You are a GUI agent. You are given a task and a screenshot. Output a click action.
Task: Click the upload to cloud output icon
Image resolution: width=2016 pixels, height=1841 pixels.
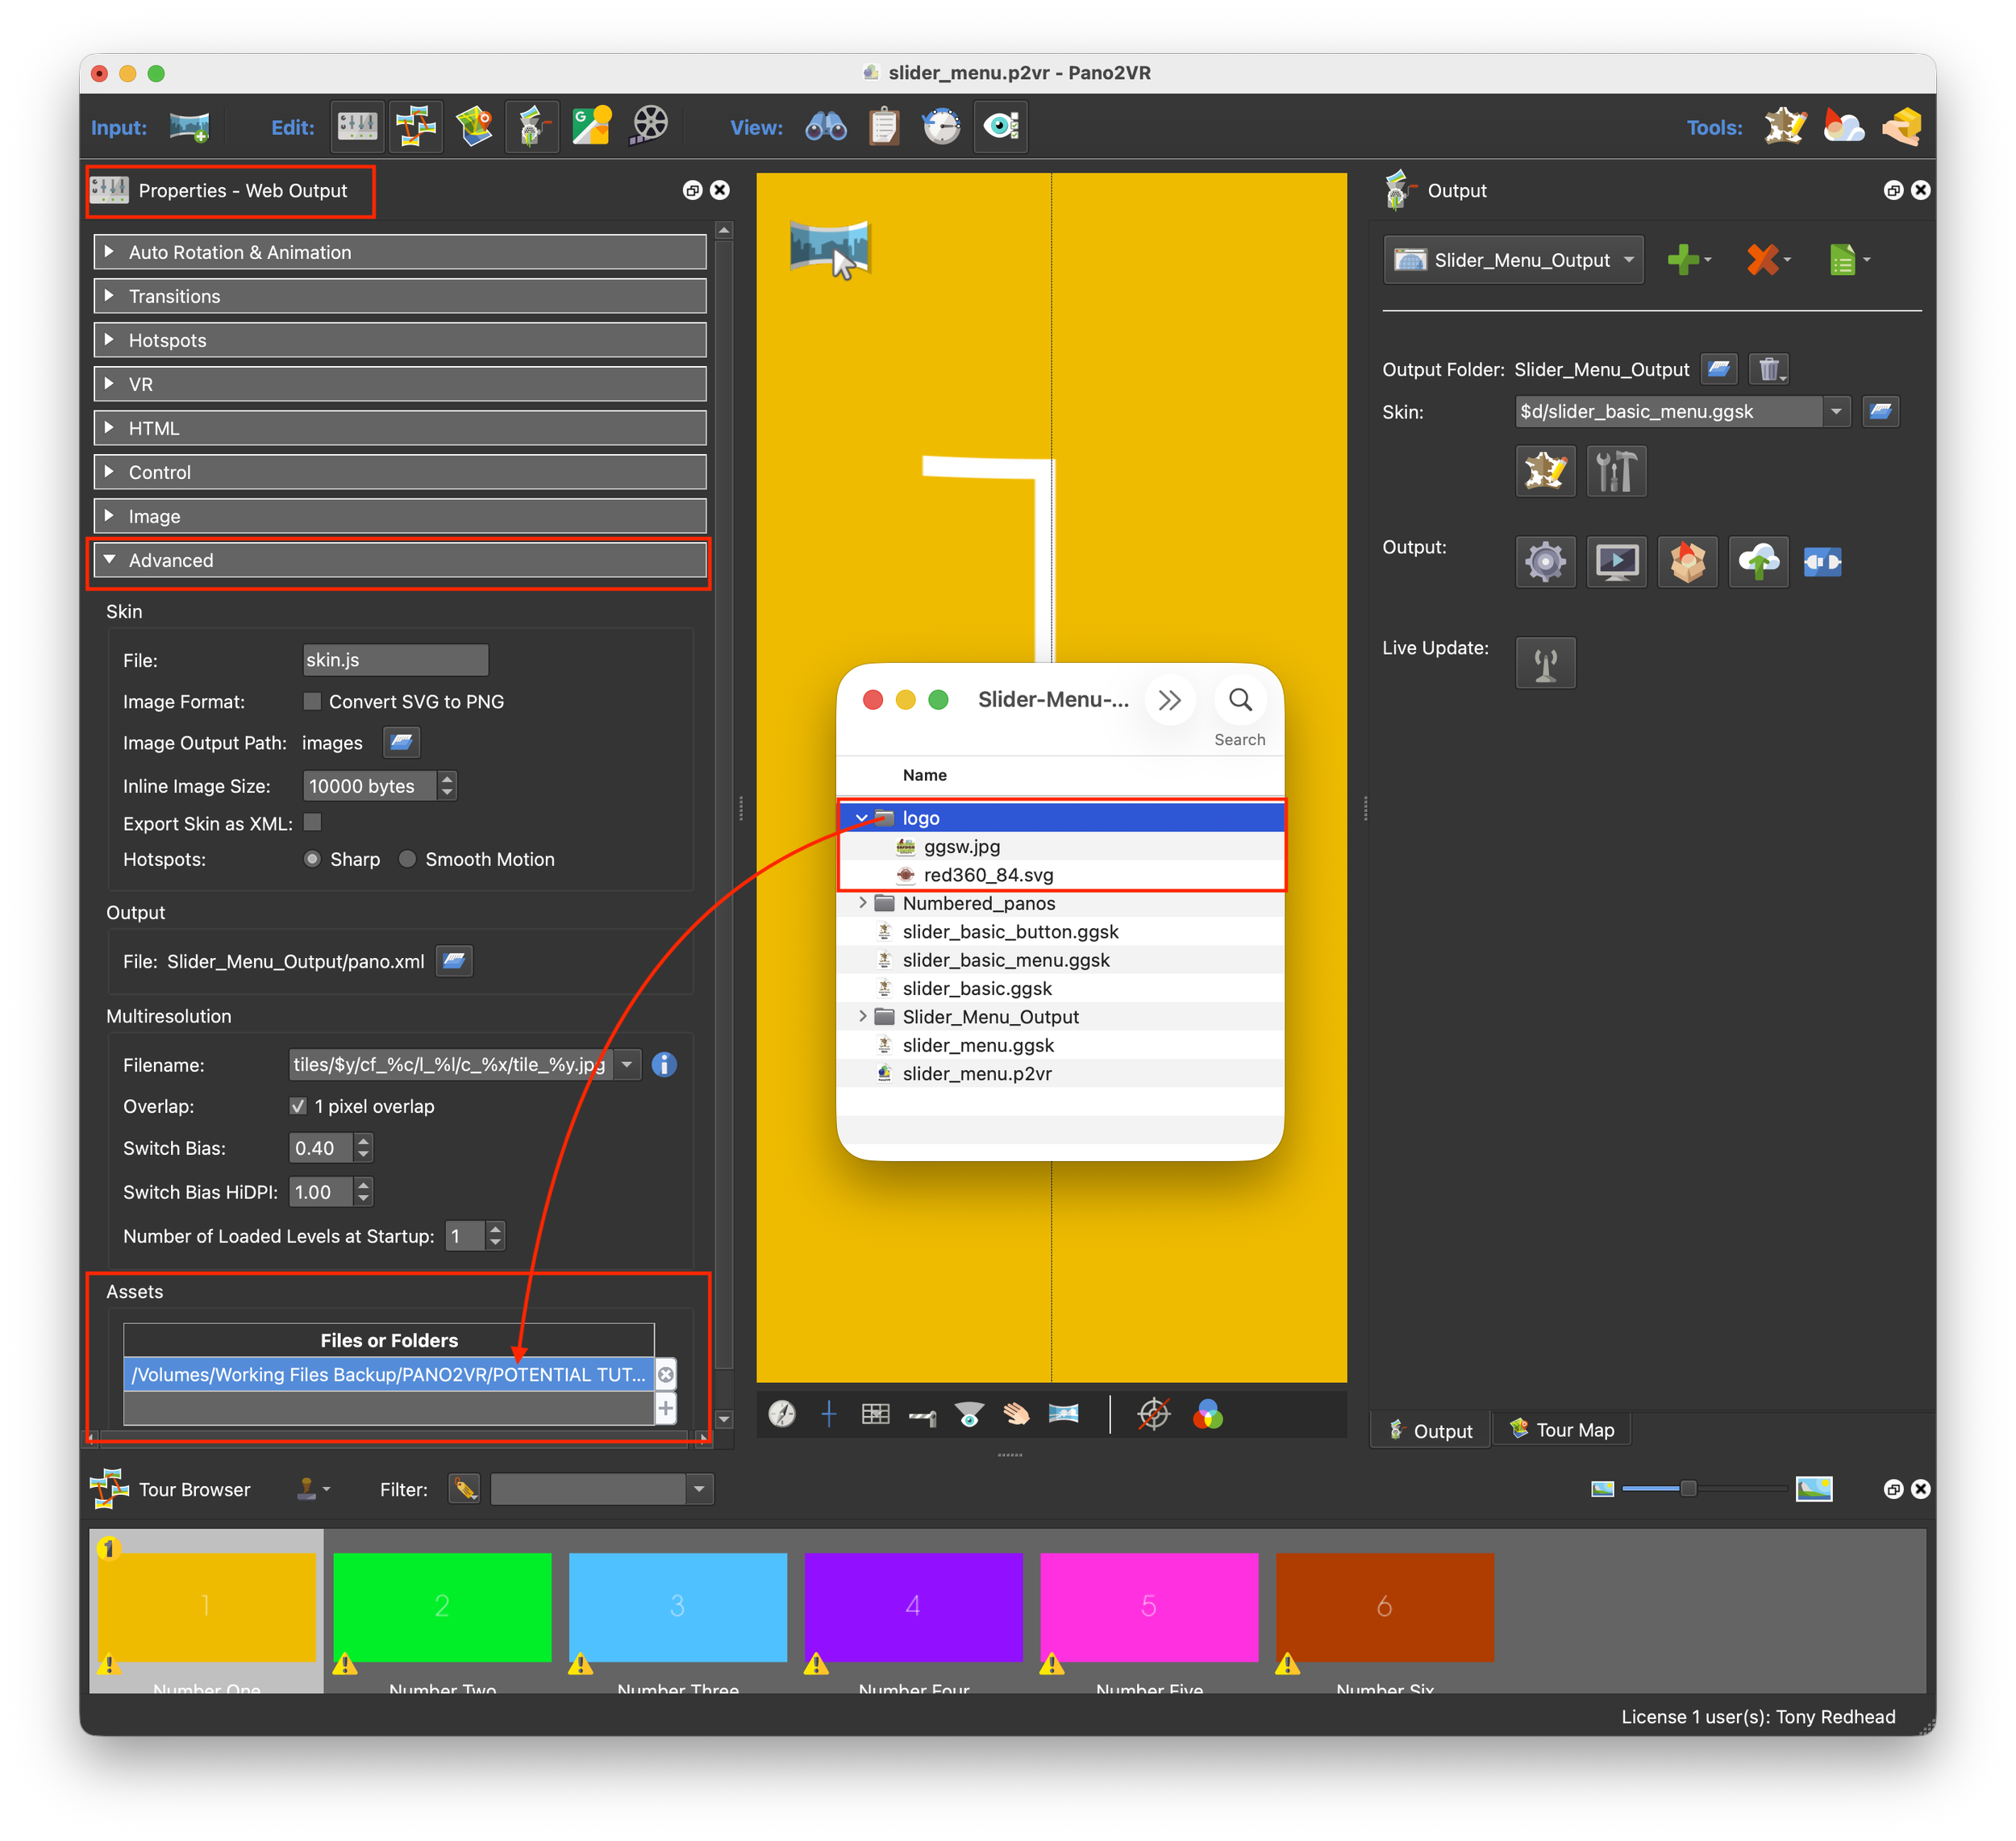coord(1758,562)
